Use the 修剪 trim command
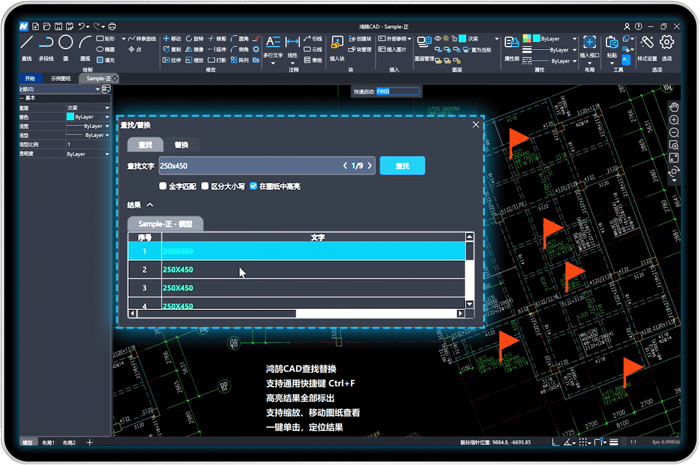Image resolution: width=700 pixels, height=465 pixels. [217, 39]
